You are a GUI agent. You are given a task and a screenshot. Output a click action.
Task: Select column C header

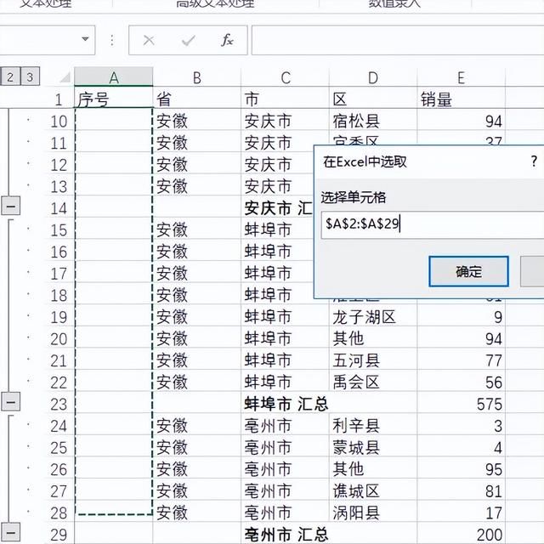point(286,77)
